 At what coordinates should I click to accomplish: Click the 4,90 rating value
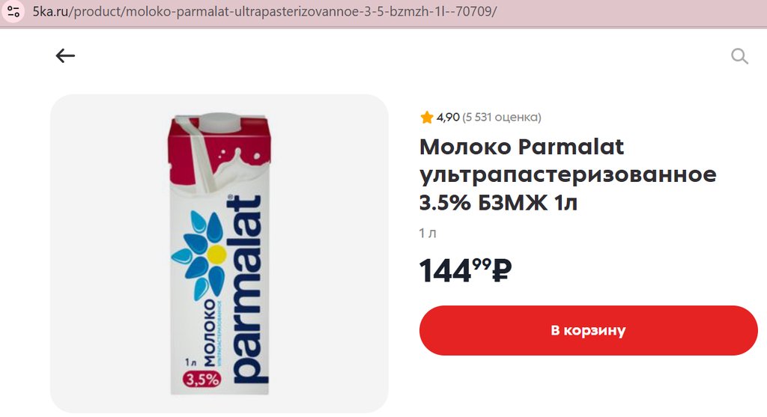pyautogui.click(x=448, y=118)
